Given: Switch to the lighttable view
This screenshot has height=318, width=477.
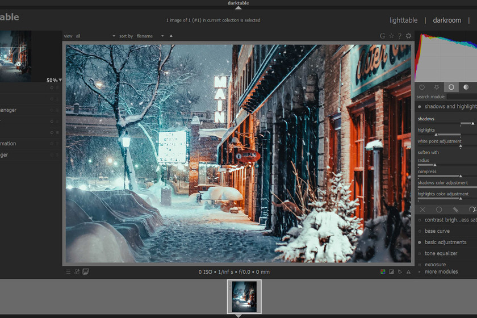Looking at the screenshot, I should [x=403, y=20].
